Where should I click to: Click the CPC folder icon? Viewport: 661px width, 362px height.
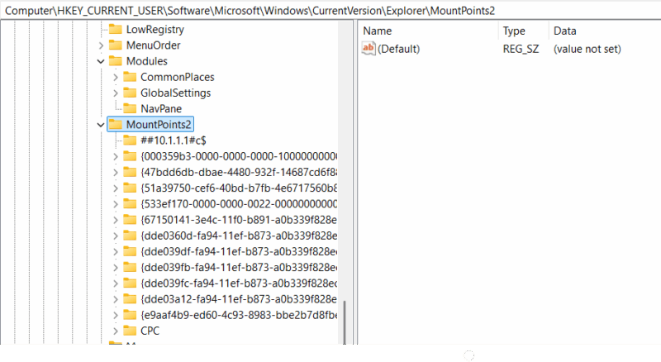(129, 331)
